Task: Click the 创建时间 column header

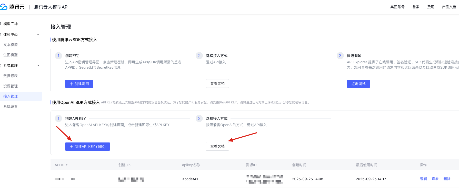Action: (299, 165)
